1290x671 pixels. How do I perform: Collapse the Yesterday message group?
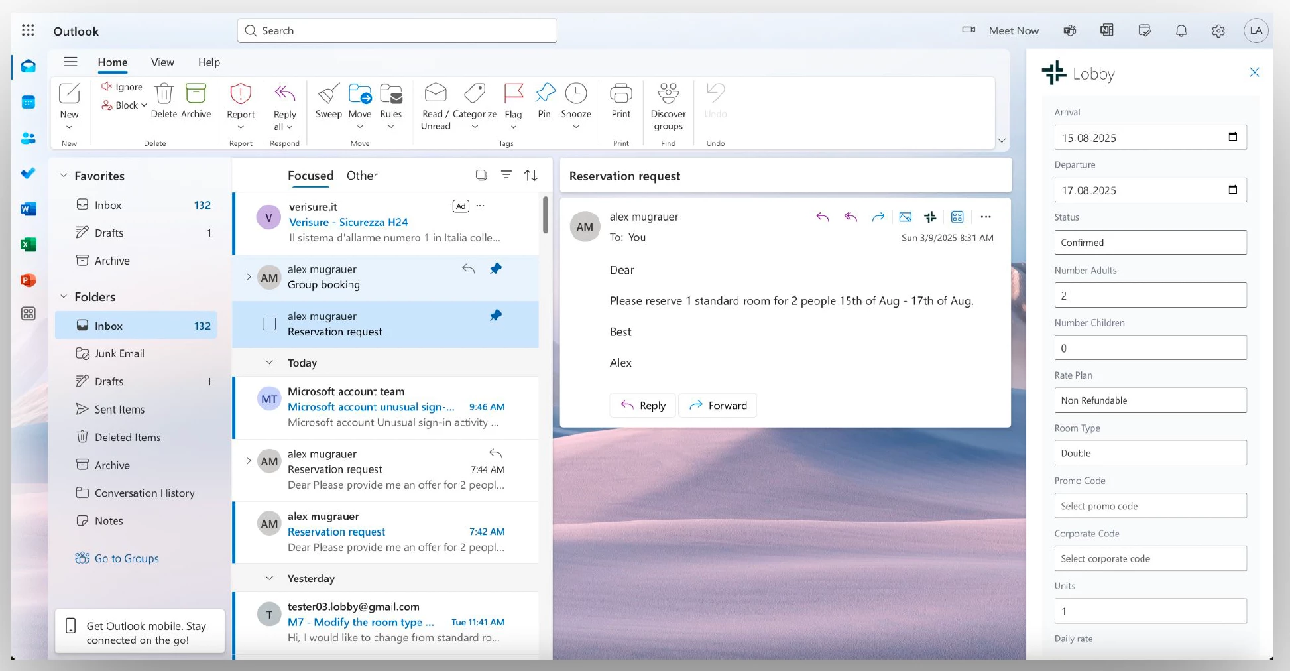coord(269,578)
